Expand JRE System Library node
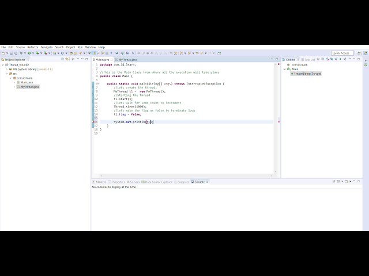Screen dimensions: 369x276 coord(7,69)
